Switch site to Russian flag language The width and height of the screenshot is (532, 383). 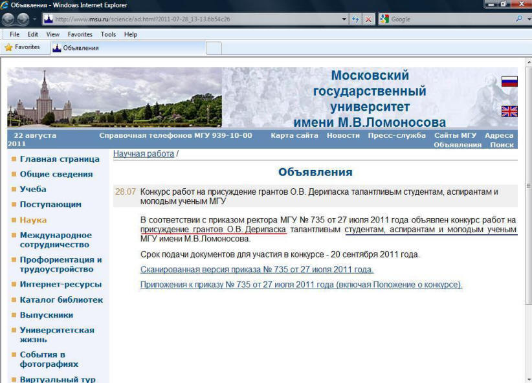coord(509,82)
